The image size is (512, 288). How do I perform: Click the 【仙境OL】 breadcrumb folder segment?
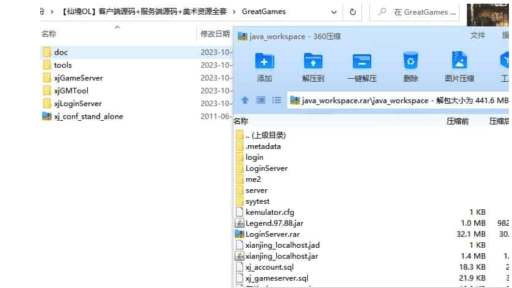coord(144,12)
